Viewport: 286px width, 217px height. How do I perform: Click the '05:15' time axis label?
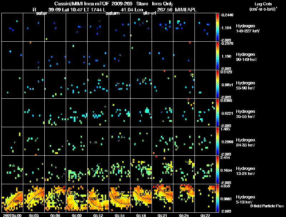click(119, 216)
